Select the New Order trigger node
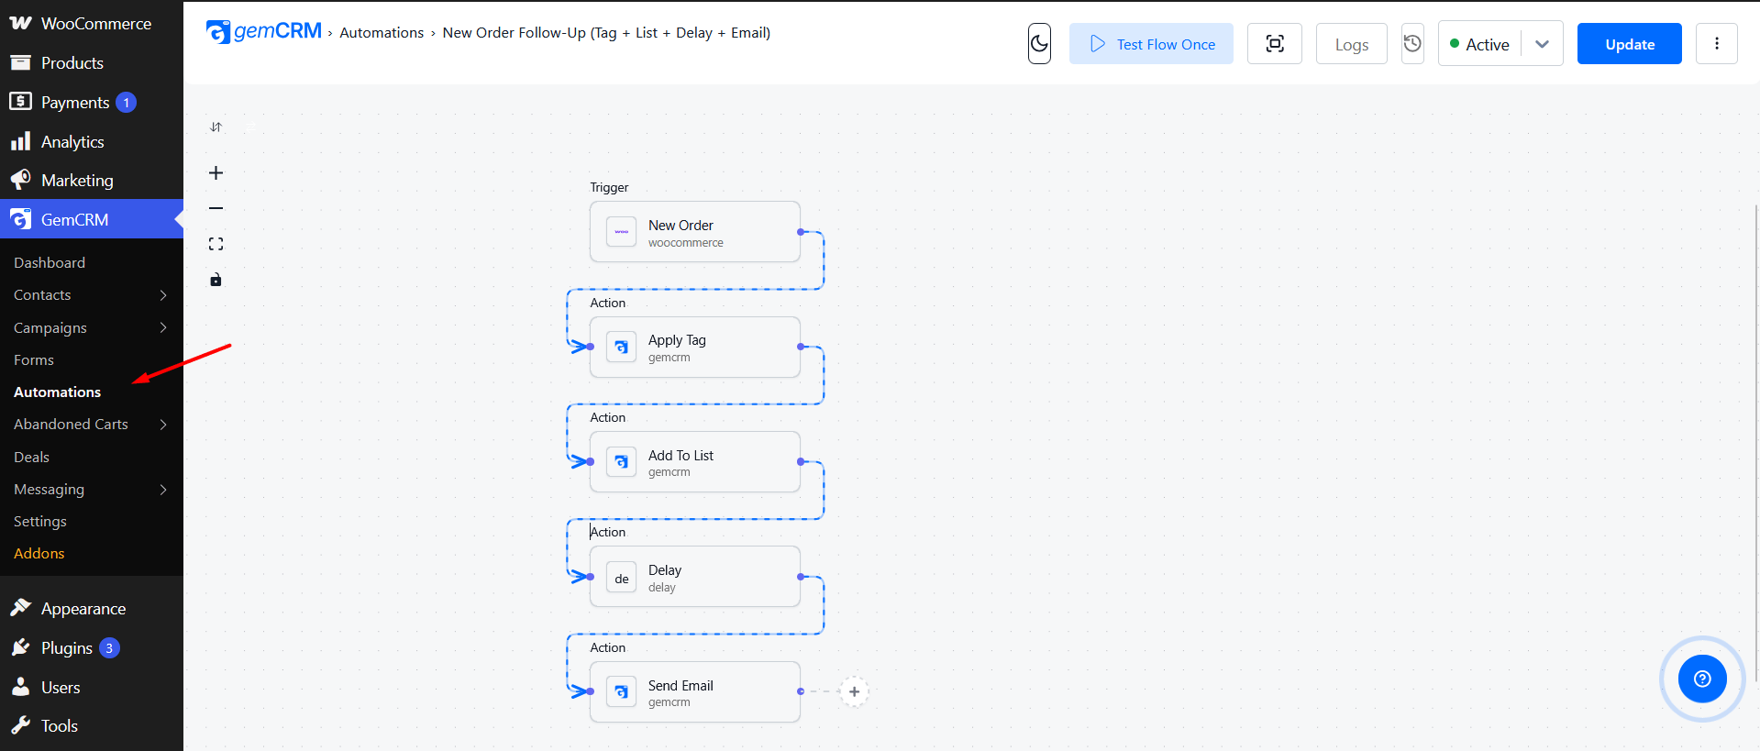 point(695,232)
